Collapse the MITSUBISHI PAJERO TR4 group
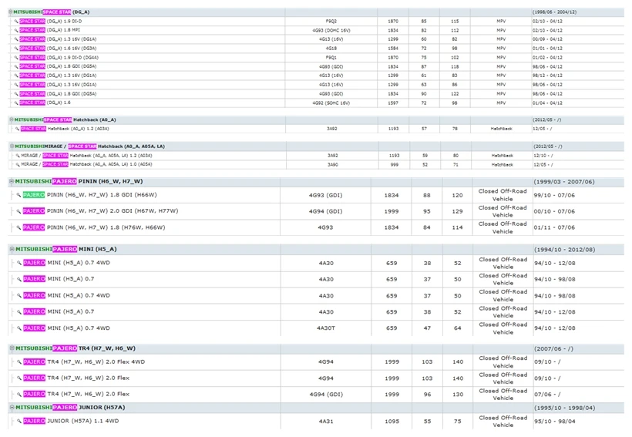Image resolution: width=632 pixels, height=437 pixels. [12, 348]
